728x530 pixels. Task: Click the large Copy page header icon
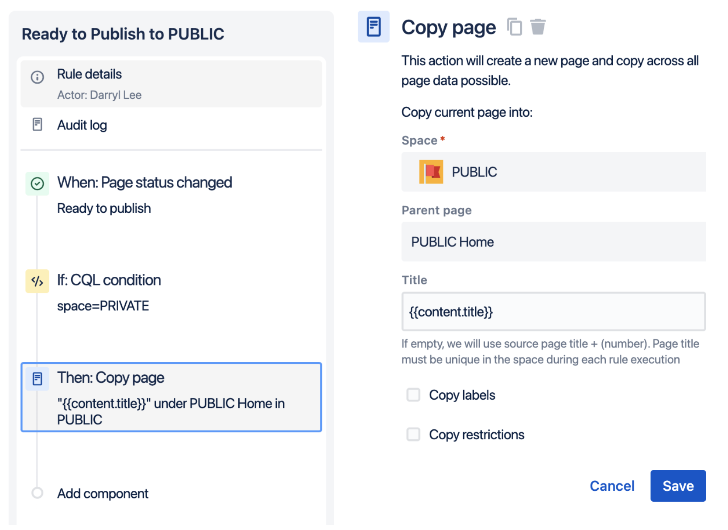tap(374, 27)
